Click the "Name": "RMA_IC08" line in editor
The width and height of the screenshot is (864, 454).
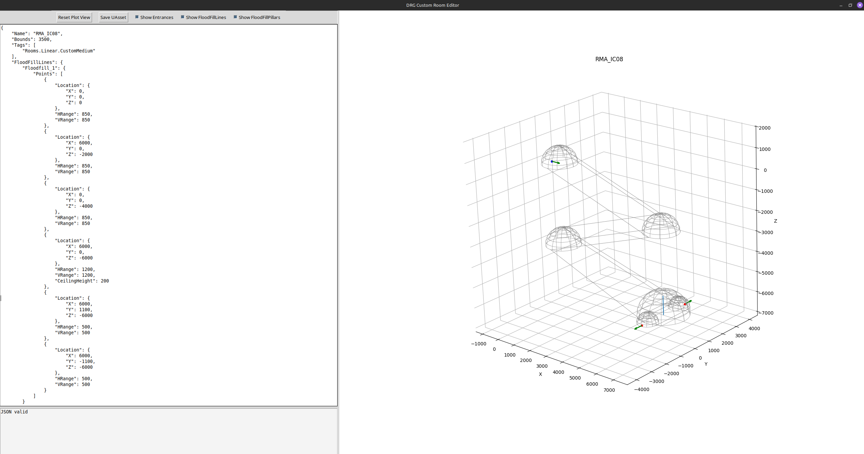point(37,33)
